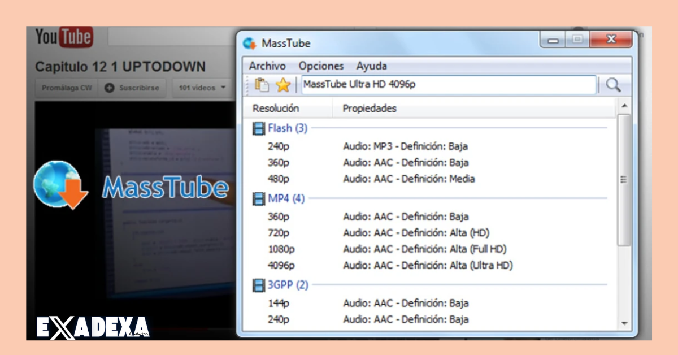
Task: Select the 1080p Full HD option
Action: point(390,249)
